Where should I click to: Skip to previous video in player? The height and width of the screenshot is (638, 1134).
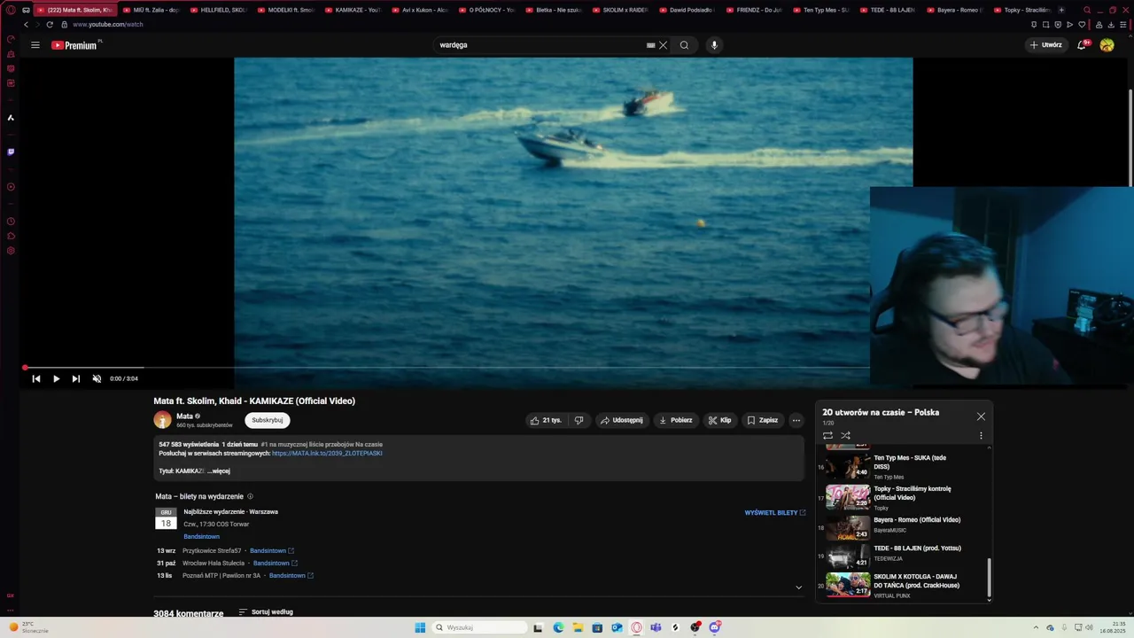click(x=36, y=378)
